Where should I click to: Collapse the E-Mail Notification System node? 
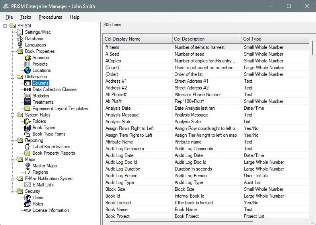click(x=12, y=178)
